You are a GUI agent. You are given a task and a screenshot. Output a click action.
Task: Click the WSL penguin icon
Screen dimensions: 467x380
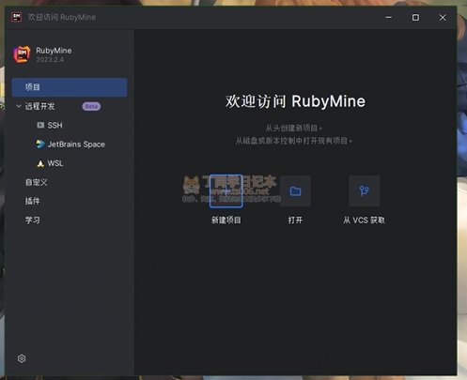click(x=40, y=163)
